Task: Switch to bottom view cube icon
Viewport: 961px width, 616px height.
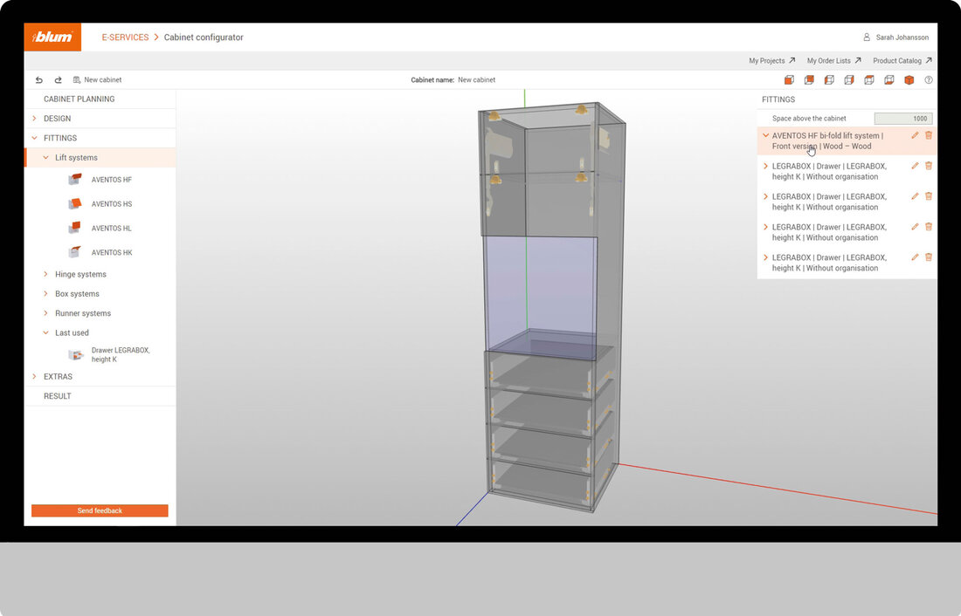Action: 889,79
